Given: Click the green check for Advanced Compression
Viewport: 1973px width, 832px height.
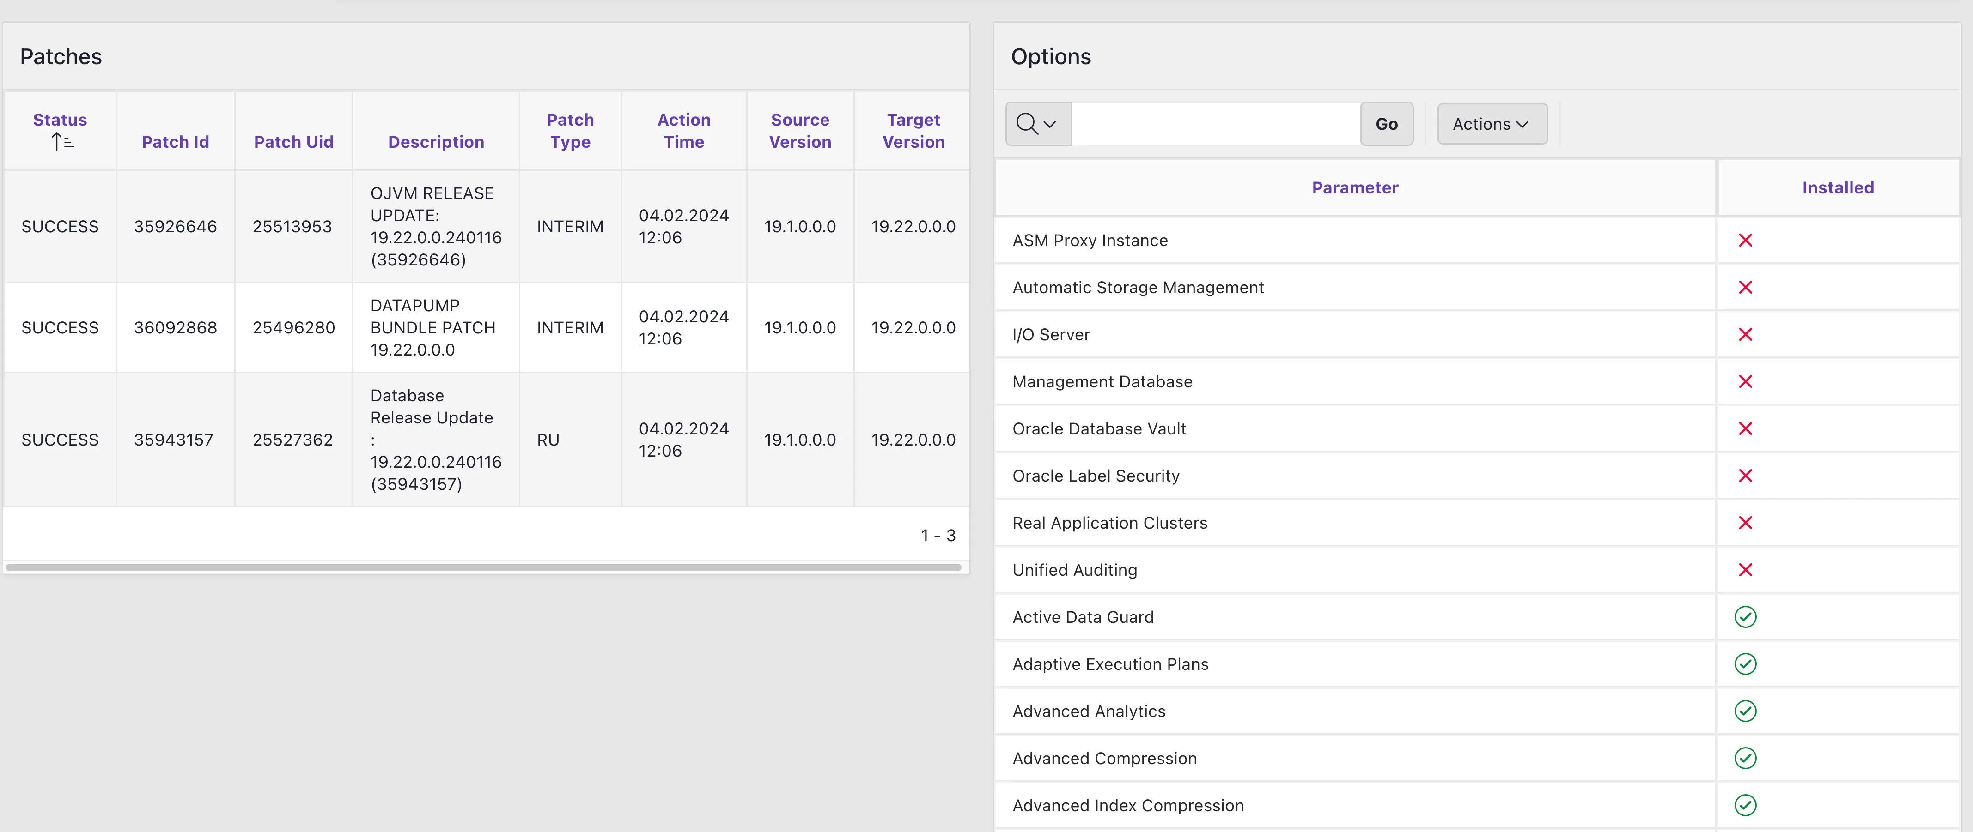Looking at the screenshot, I should (x=1745, y=759).
